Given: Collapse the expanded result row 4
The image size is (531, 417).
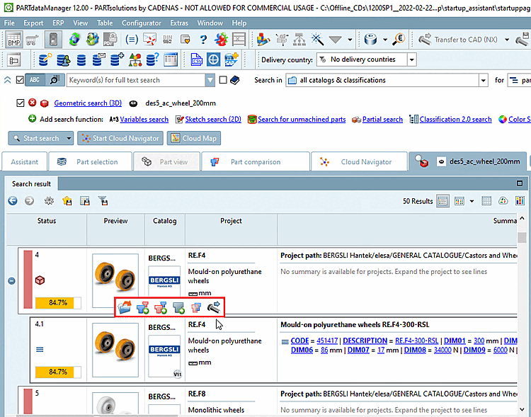Looking at the screenshot, I should coord(11,281).
